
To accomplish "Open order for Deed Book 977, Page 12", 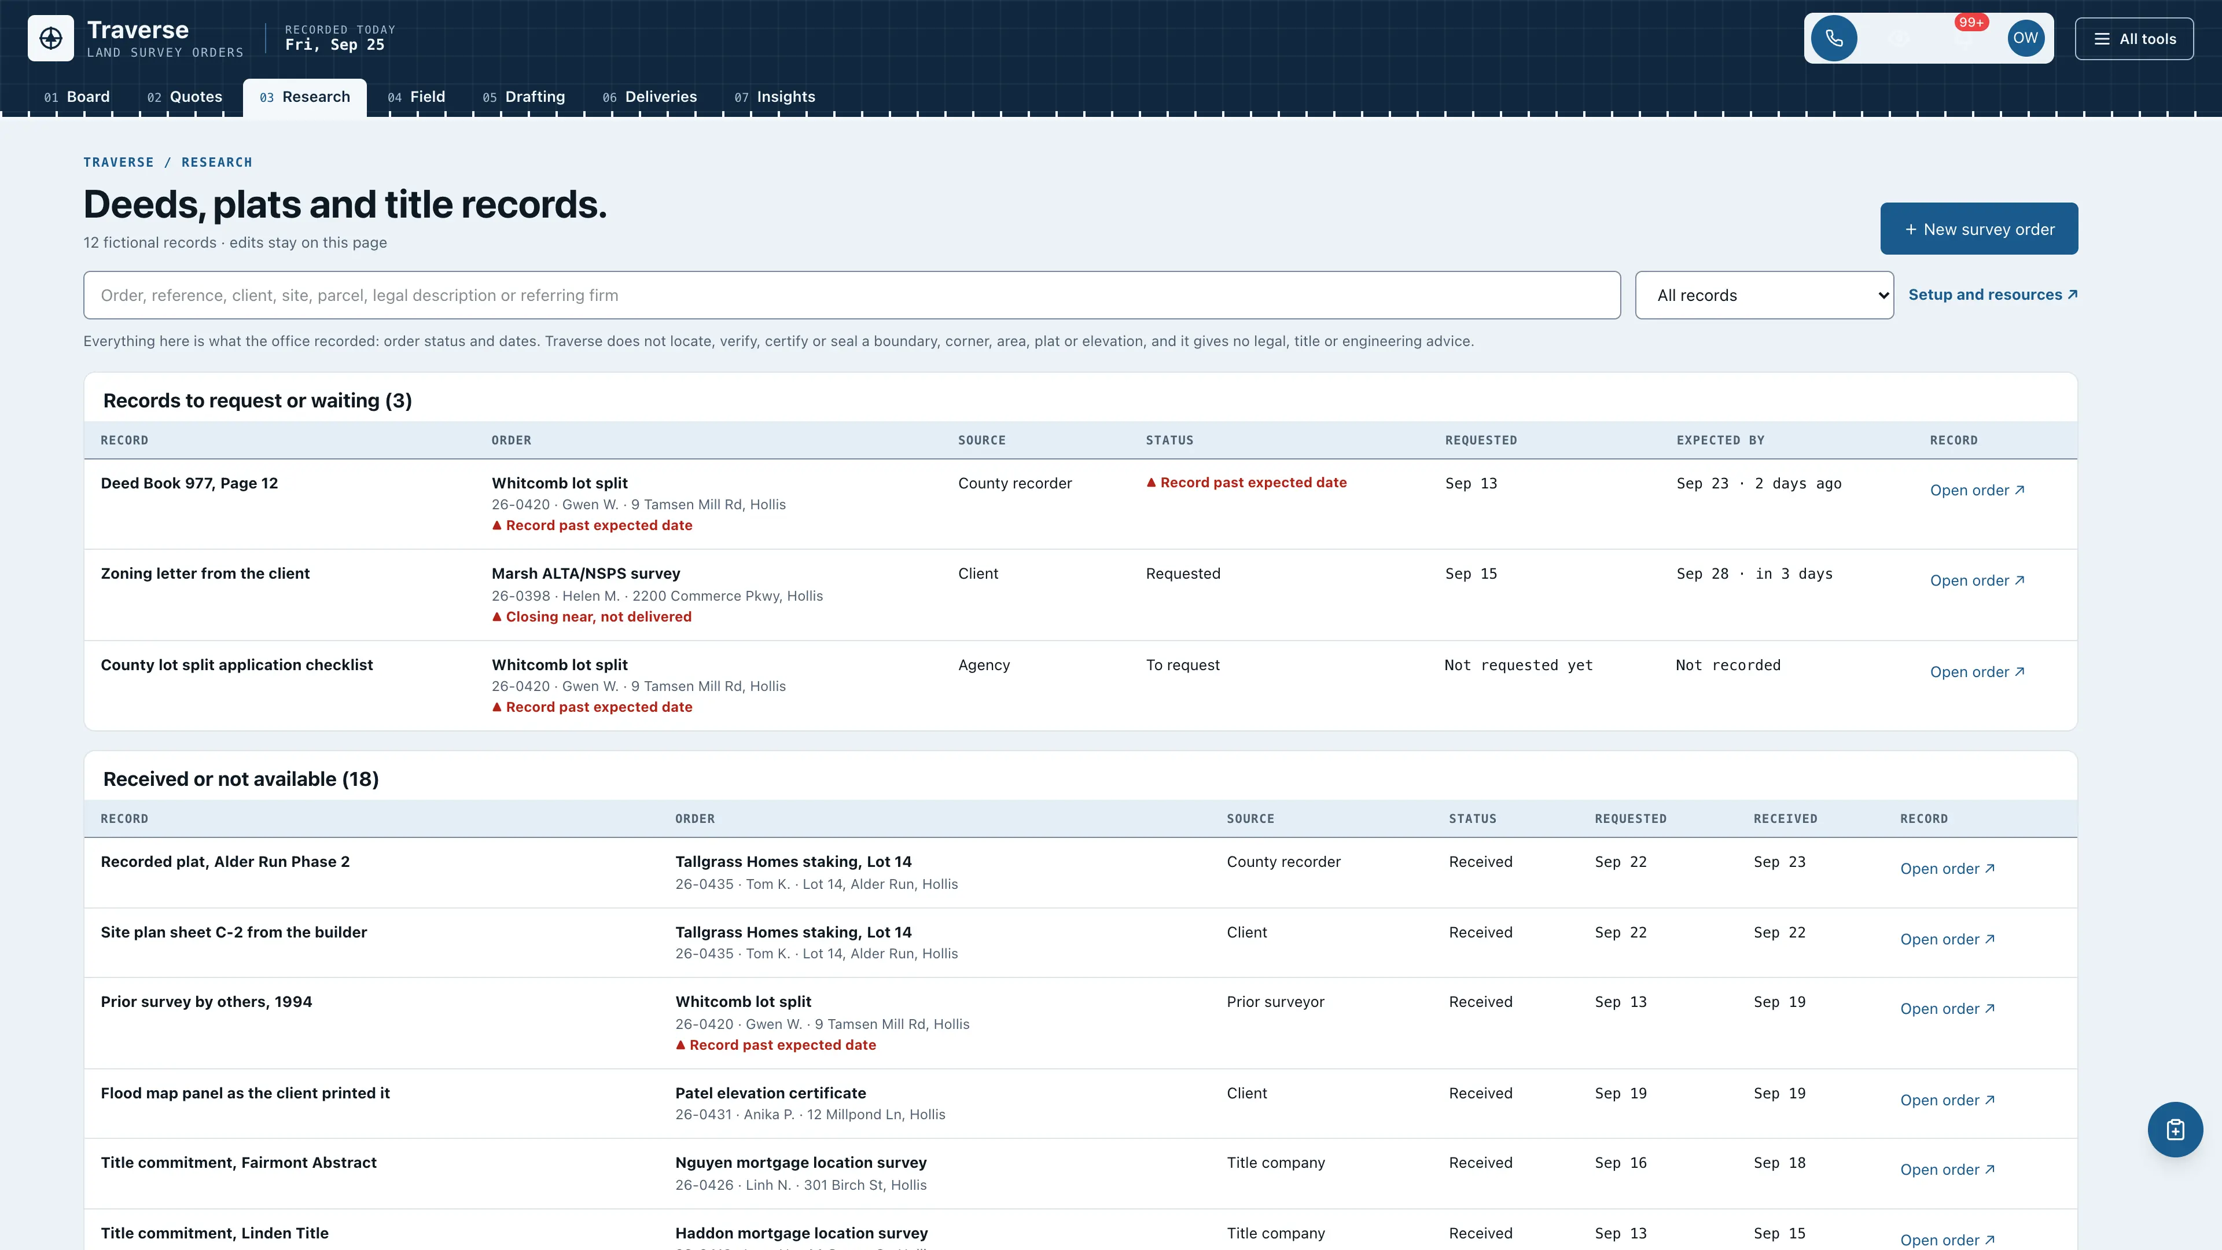I will (1977, 490).
